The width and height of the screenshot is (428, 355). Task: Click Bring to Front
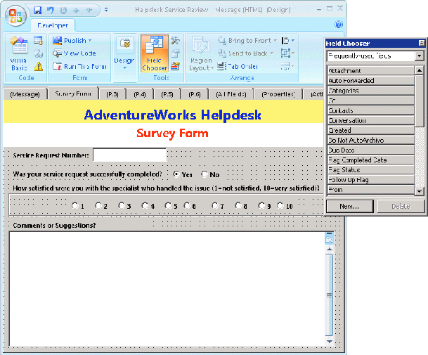click(x=245, y=40)
